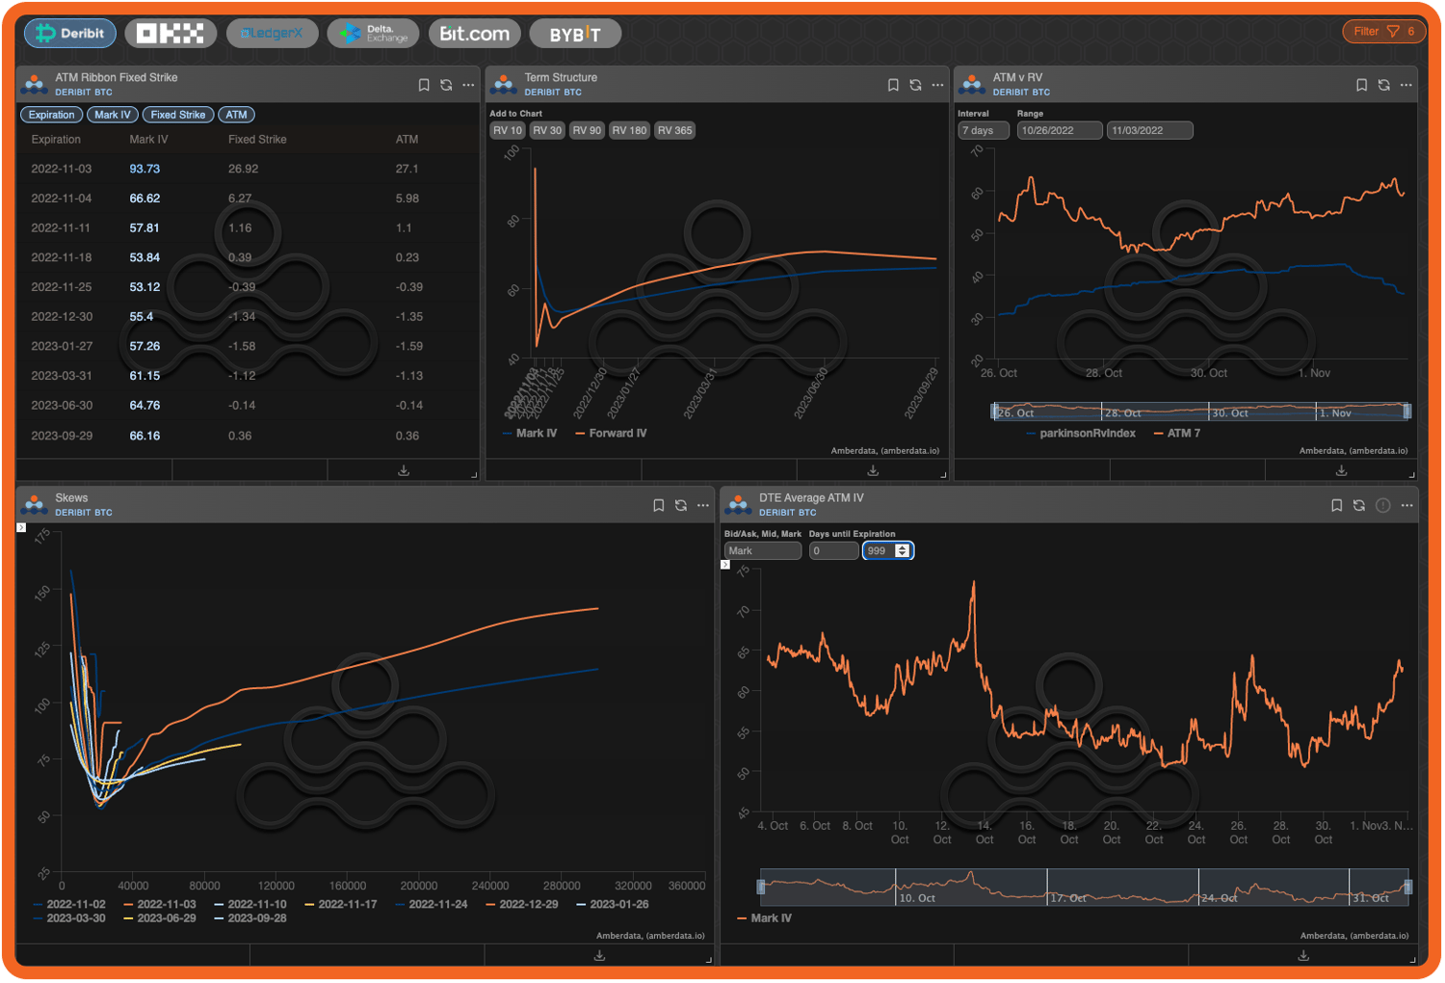1445x983 pixels.
Task: Toggle the 2022-11-03 series in Skews legend
Action: click(x=166, y=904)
